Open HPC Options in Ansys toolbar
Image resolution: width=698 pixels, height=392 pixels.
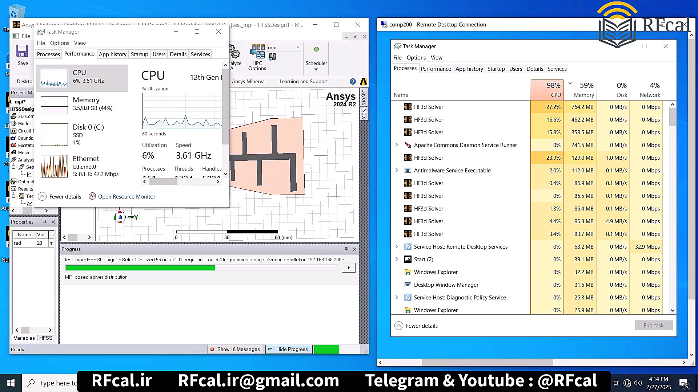point(257,57)
